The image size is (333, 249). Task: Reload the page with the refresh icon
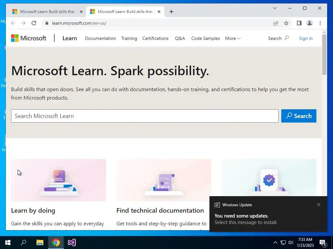34,23
